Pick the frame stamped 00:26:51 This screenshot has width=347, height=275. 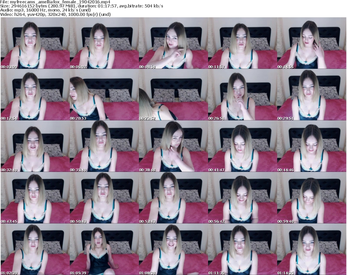point(243,95)
